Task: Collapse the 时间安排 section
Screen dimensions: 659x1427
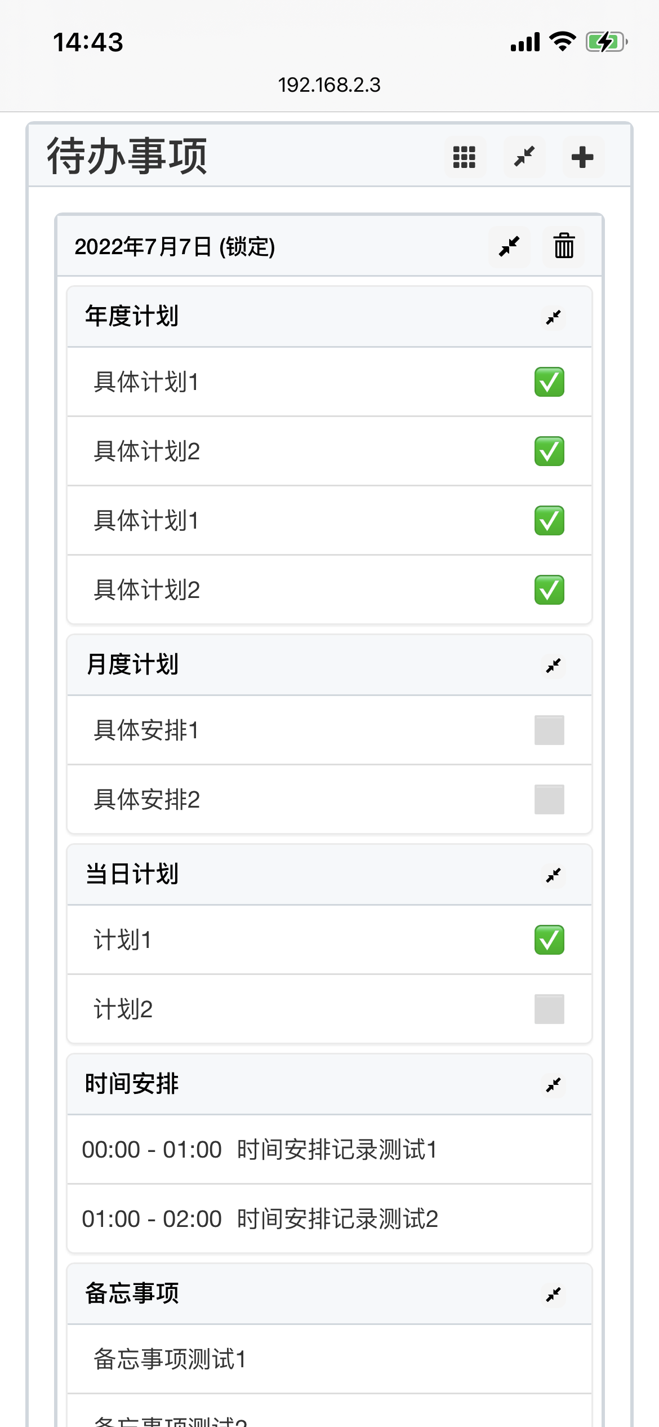Action: pos(554,1085)
